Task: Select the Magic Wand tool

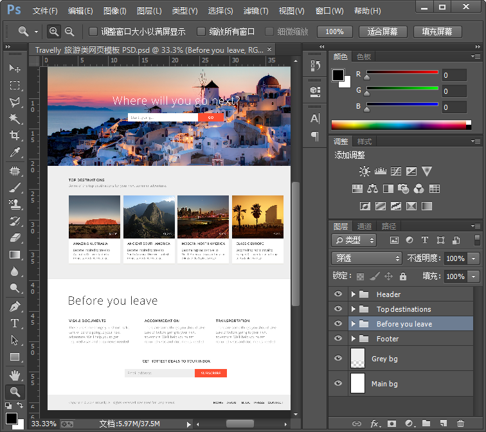Action: (x=15, y=118)
